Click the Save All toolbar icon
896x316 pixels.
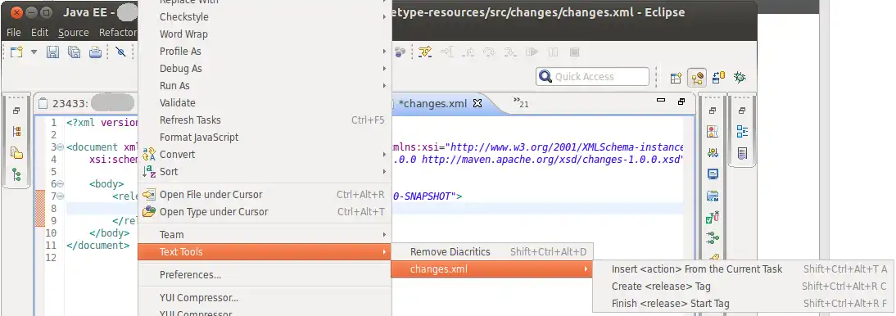click(75, 52)
